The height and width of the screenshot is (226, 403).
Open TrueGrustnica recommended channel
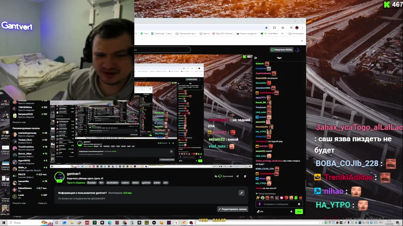30,148
